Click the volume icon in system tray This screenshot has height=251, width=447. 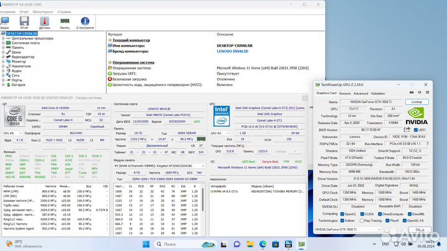[x=404, y=244]
